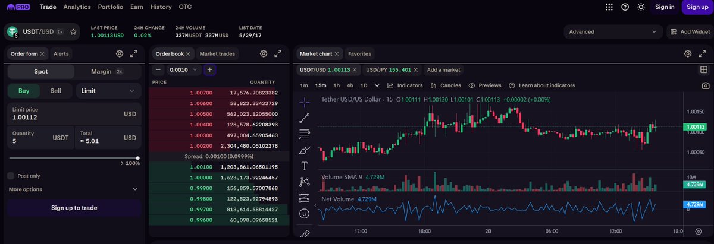Viewport: 714px width, 244px height.
Task: Switch to the Favorites tab
Action: 359,54
